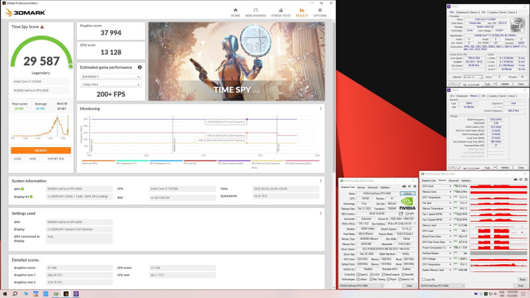The width and height of the screenshot is (530, 298).
Task: Click the screenshot camera icon in GPU-Z Graphics Card window
Action: click(404, 187)
